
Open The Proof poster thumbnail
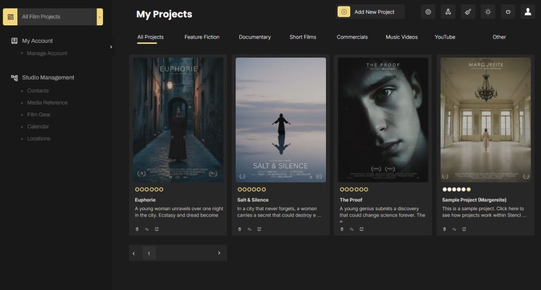[383, 120]
